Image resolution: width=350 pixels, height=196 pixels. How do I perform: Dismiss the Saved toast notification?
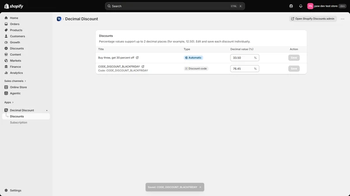click(200, 187)
